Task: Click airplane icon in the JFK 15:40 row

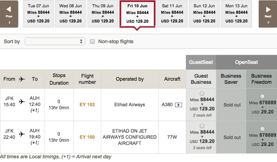Action: [22, 101]
